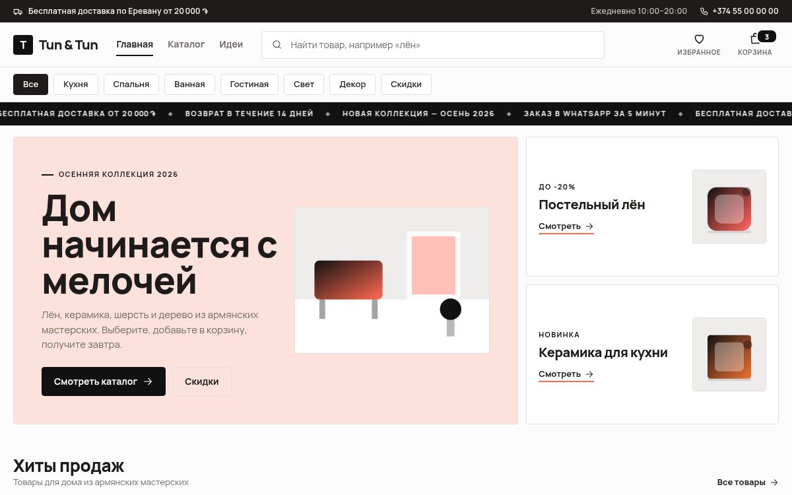Open the favorites heart icon
The width and height of the screenshot is (792, 495).
699,39
